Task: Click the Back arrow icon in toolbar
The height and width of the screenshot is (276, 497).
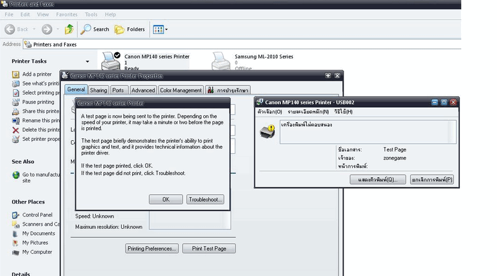Action: coord(10,29)
